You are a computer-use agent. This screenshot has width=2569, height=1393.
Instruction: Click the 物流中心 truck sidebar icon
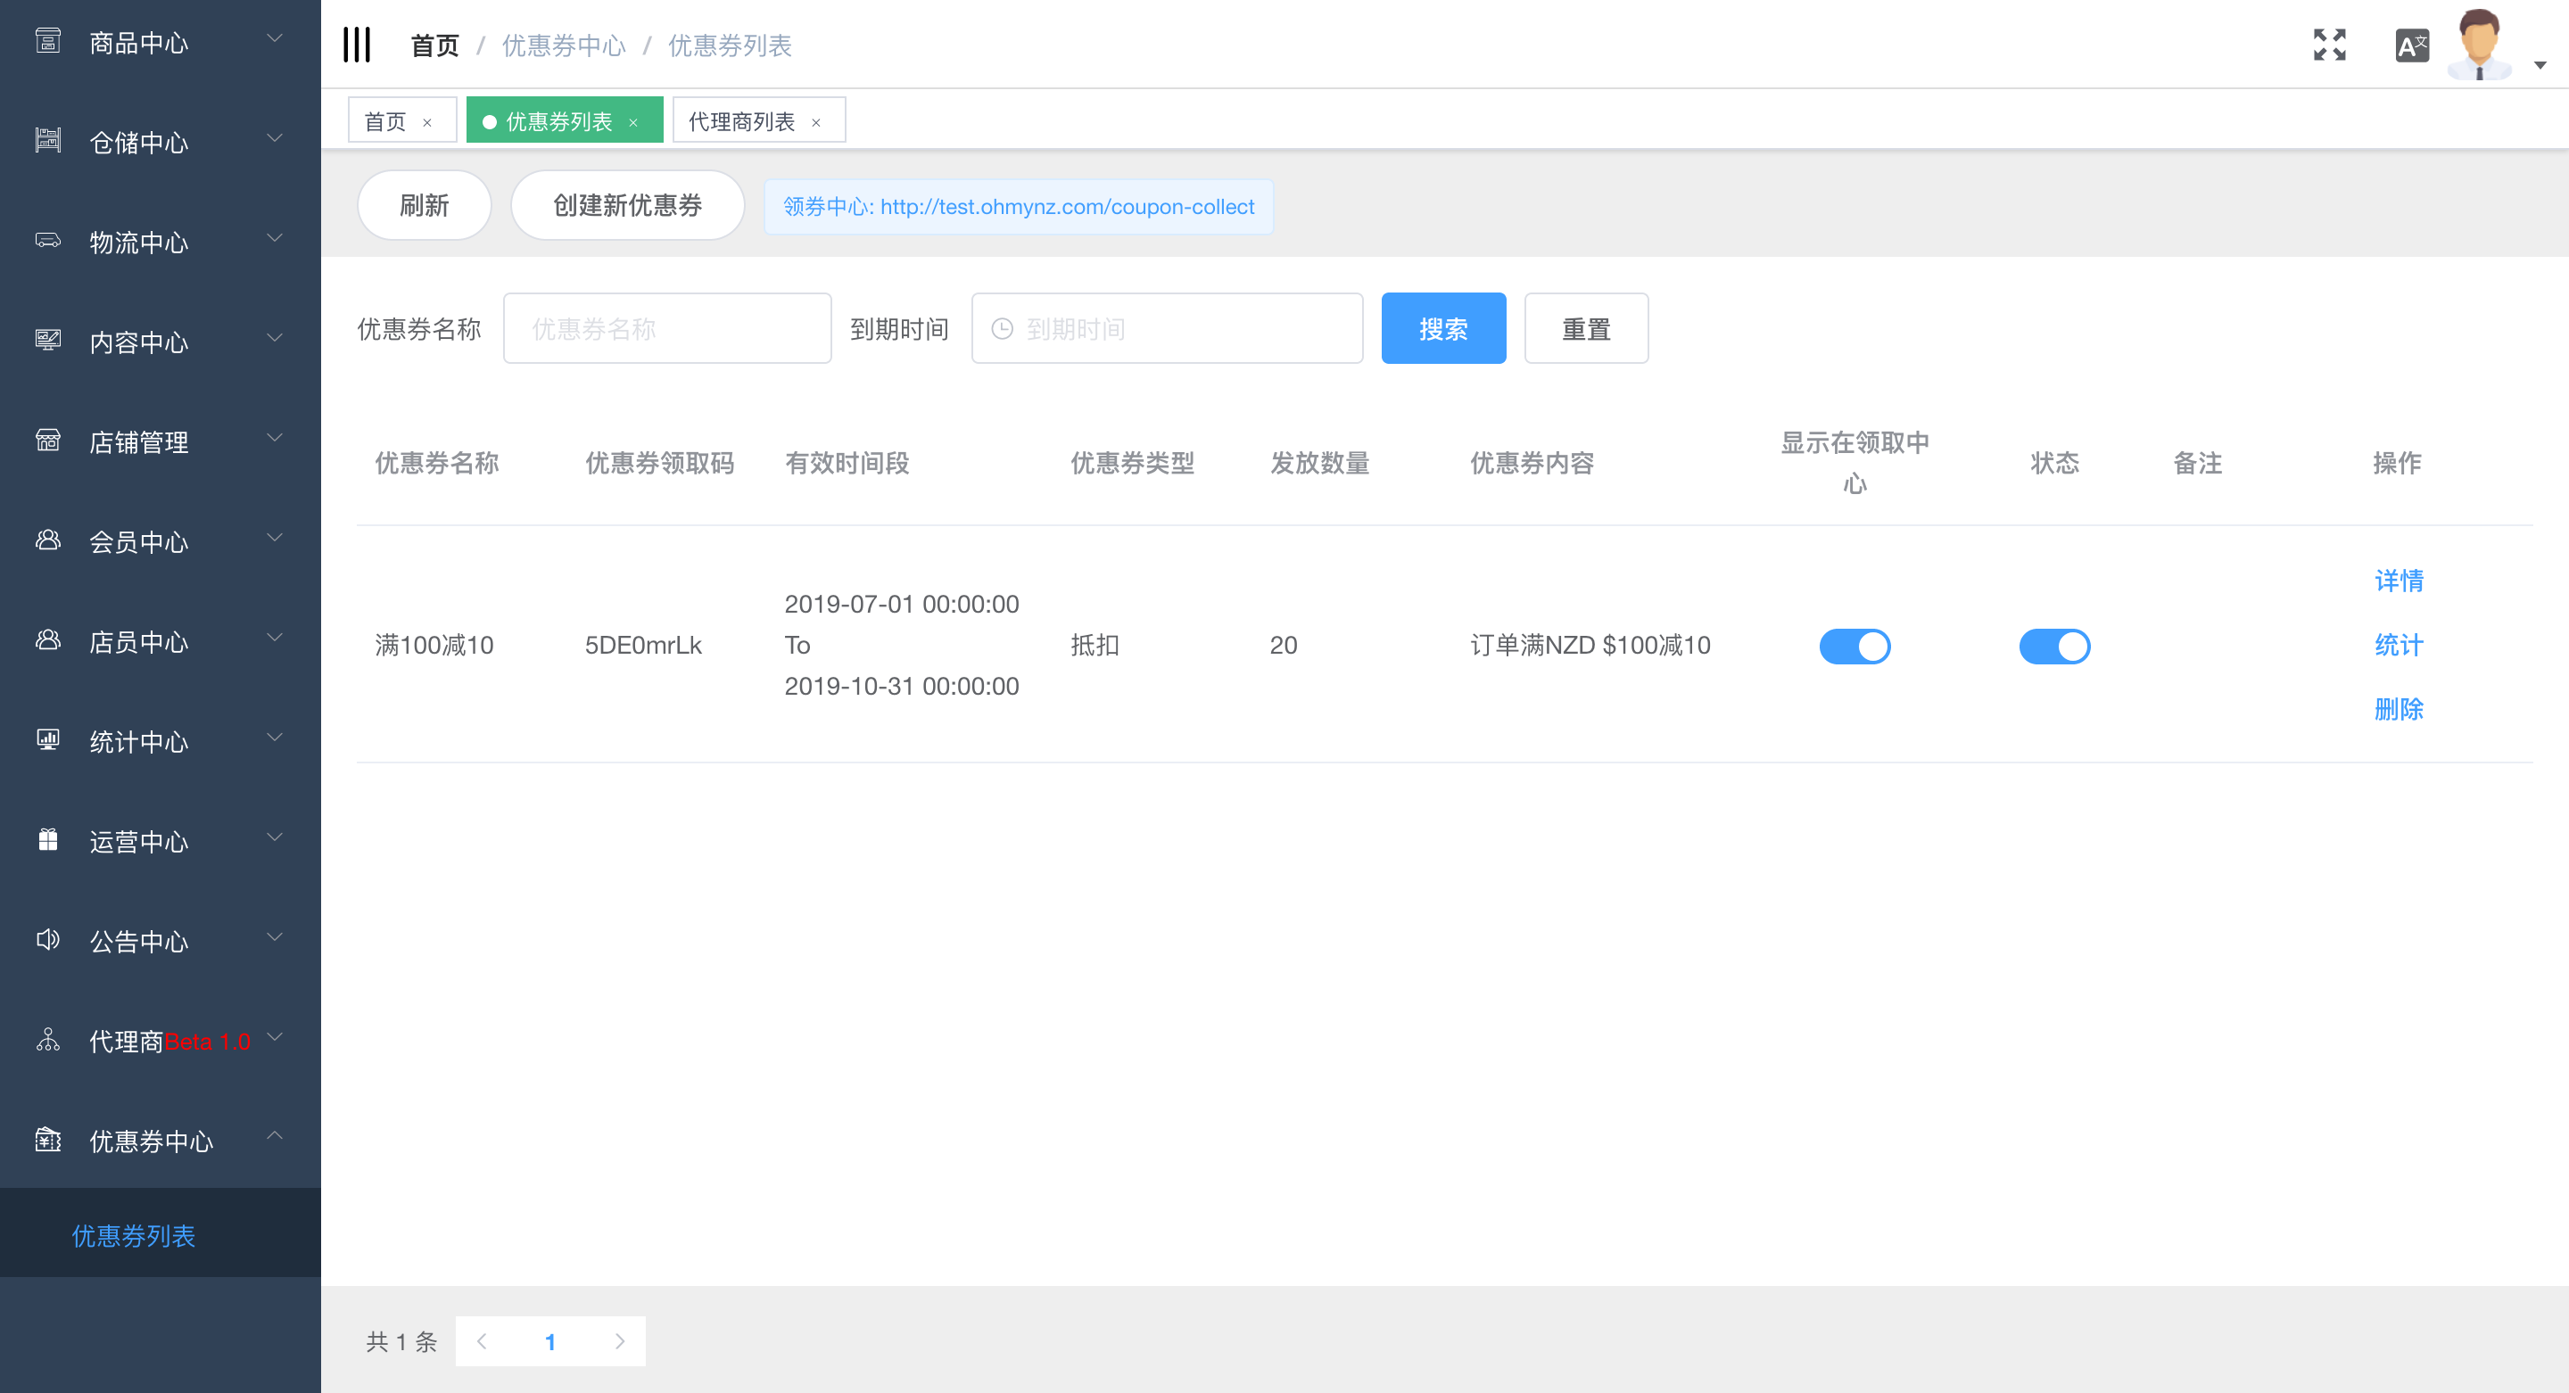(x=48, y=240)
